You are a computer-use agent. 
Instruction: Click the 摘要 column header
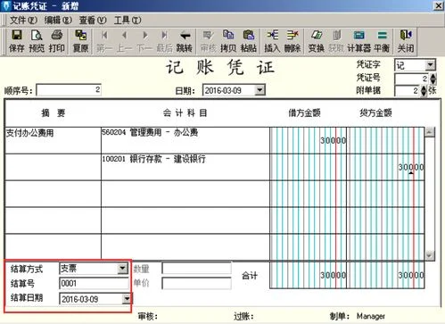(x=53, y=113)
